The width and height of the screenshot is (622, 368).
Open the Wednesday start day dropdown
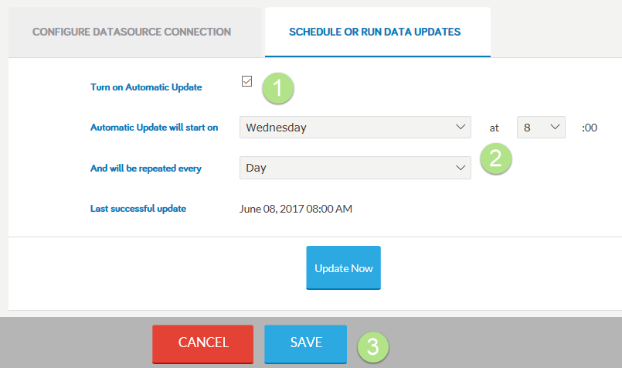(x=355, y=128)
